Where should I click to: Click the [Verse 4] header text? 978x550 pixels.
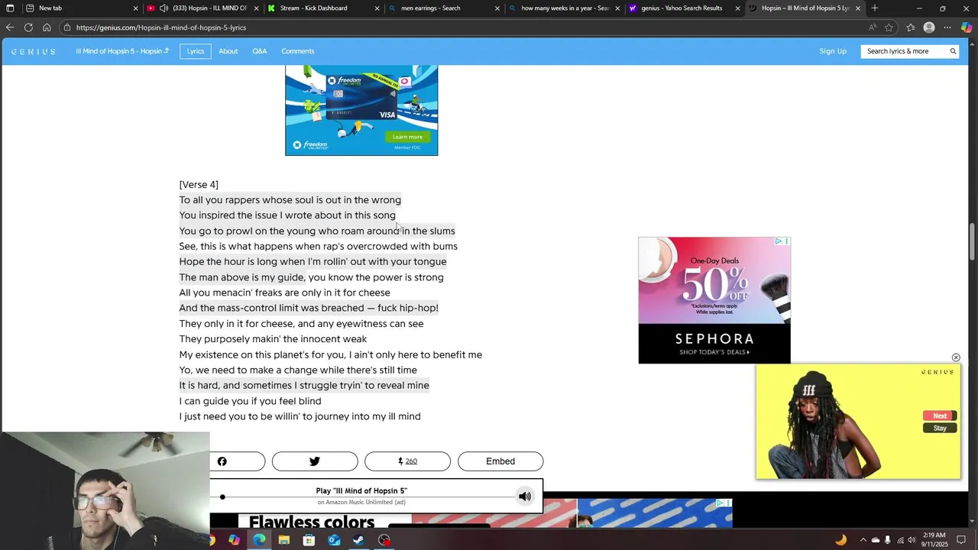point(199,185)
